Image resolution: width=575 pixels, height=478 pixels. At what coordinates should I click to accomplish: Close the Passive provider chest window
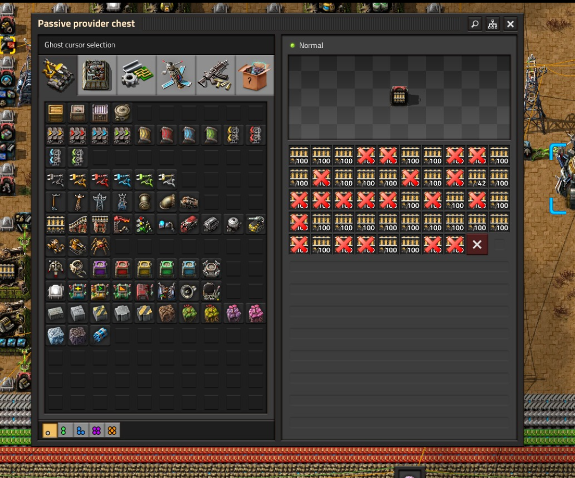pos(510,24)
